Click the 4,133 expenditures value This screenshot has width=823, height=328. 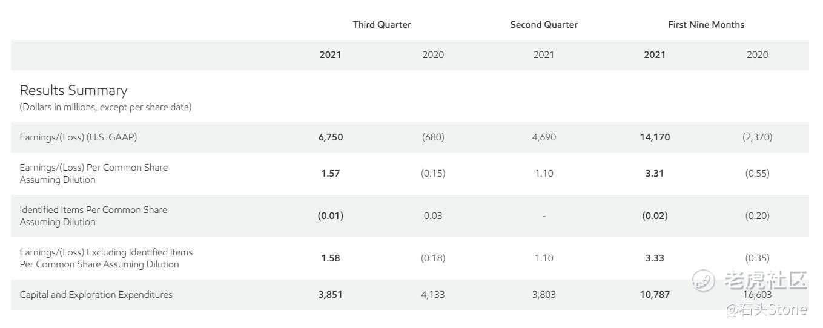coord(433,295)
